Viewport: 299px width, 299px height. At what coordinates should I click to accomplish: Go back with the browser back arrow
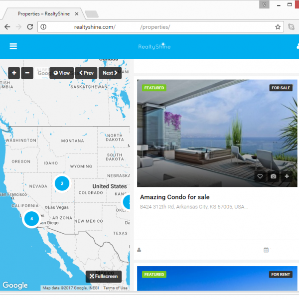(7, 27)
